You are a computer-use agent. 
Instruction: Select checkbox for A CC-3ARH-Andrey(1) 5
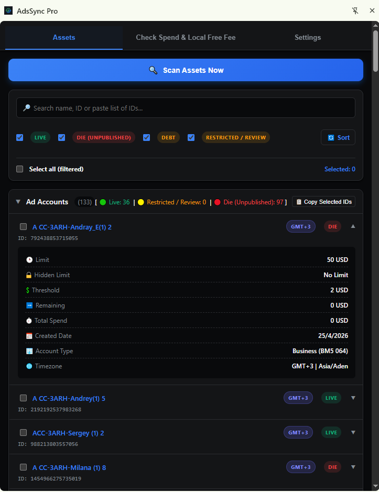(x=23, y=398)
